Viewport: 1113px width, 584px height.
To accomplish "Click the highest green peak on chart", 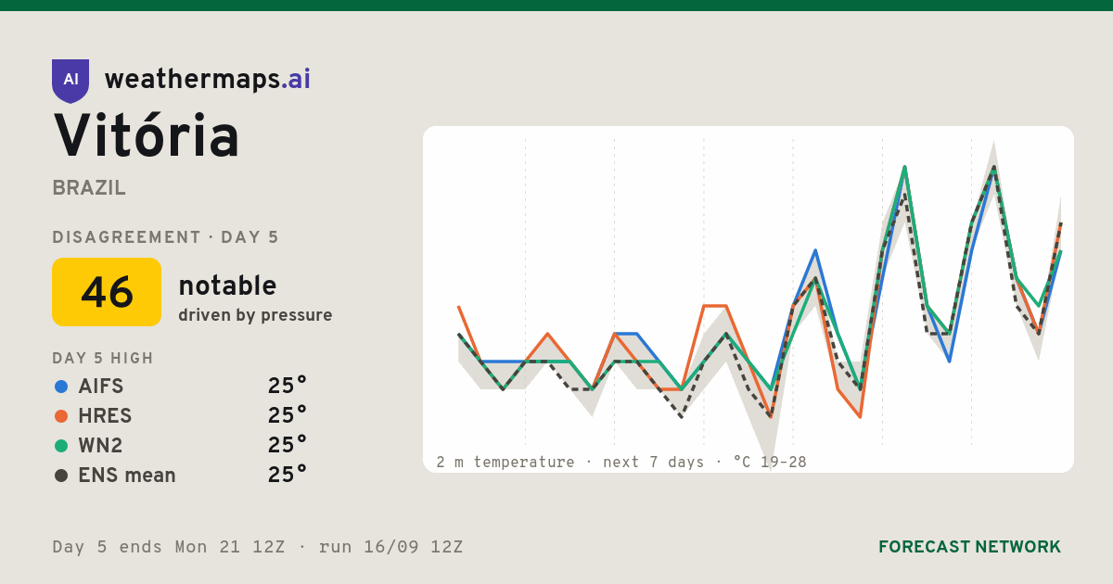I will point(904,168).
